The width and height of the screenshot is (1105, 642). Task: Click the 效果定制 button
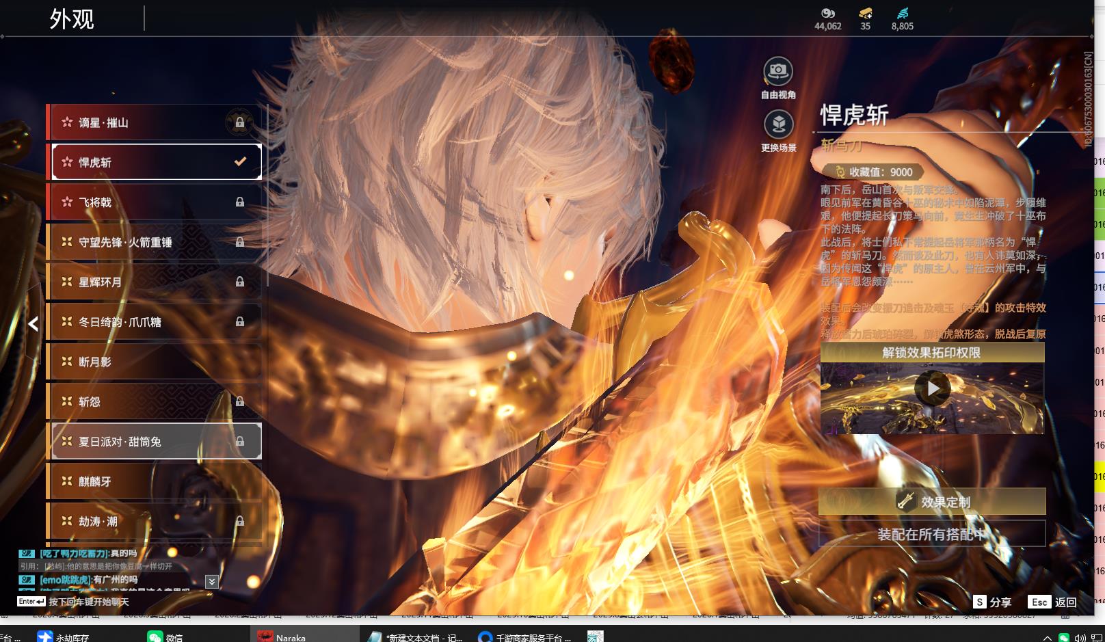coord(931,502)
